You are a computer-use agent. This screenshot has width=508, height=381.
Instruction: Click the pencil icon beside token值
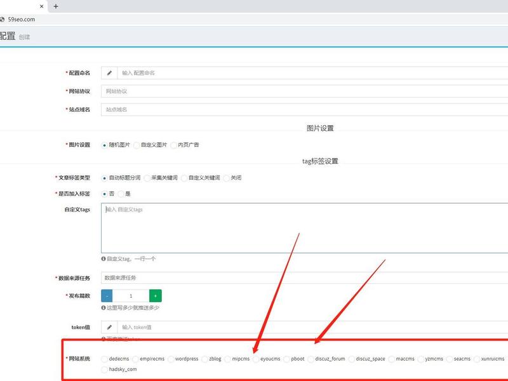click(109, 327)
